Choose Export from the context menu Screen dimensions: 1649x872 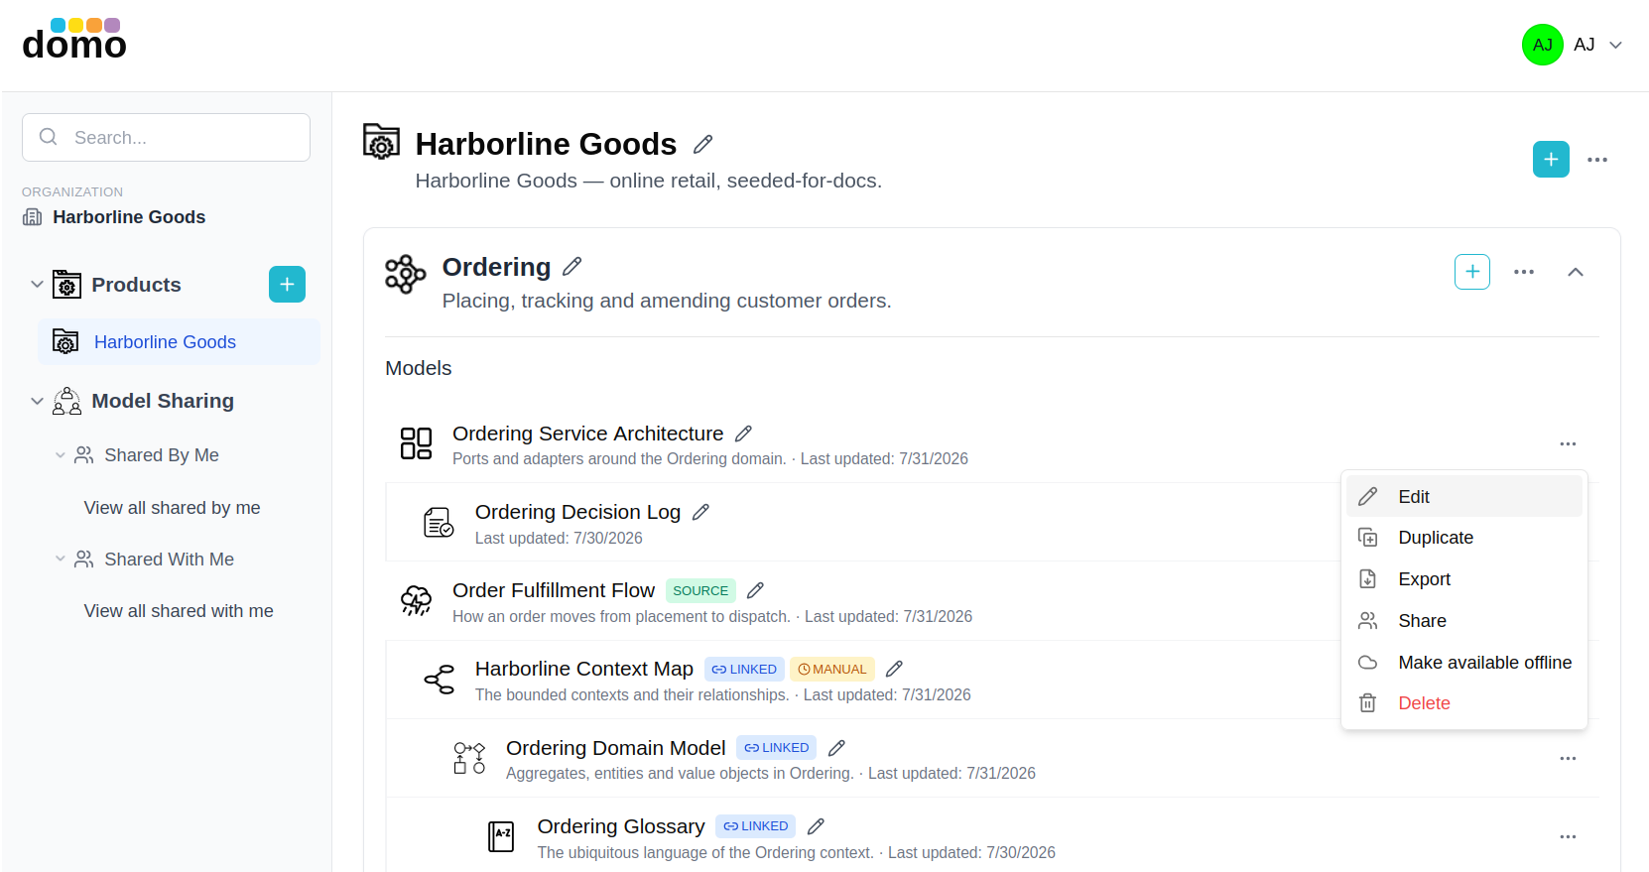(x=1463, y=579)
